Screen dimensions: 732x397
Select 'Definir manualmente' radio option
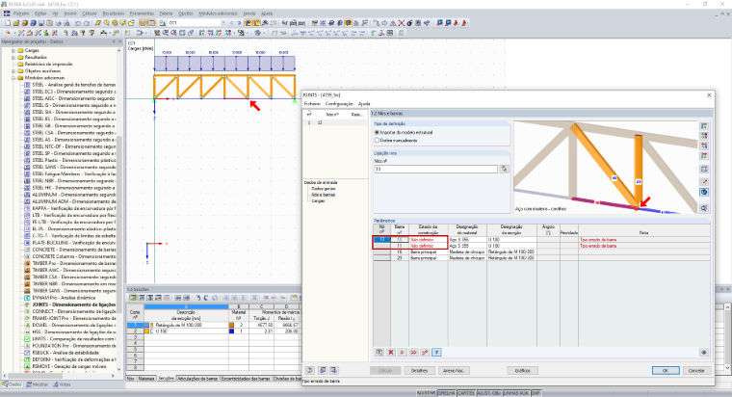pyautogui.click(x=377, y=140)
